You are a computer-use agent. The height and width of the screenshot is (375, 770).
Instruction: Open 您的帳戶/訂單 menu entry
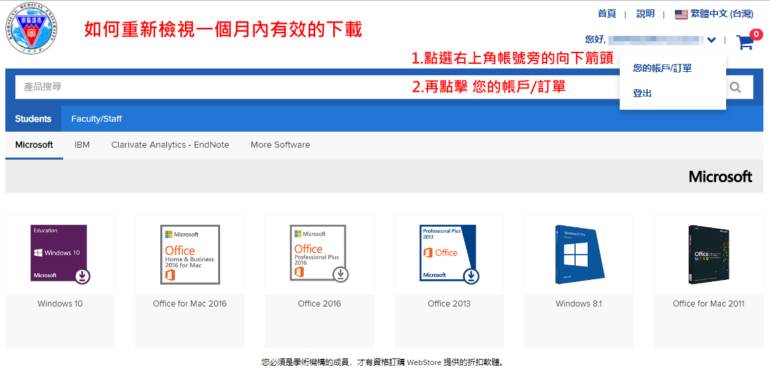tap(662, 68)
